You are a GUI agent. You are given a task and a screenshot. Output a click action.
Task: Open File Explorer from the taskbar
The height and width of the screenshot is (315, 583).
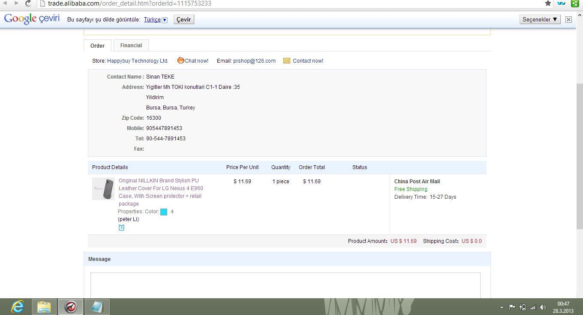tap(44, 307)
